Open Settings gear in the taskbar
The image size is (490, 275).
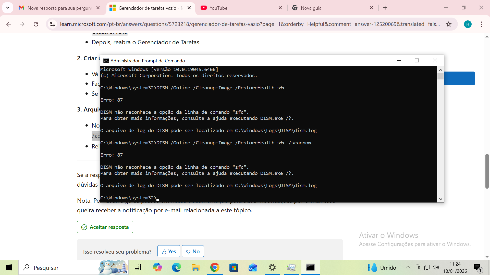click(272, 267)
